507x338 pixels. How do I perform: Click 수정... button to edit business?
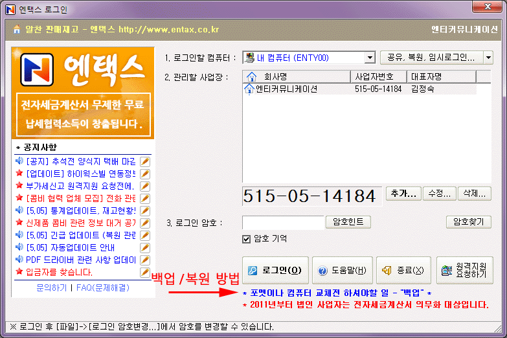[440, 194]
